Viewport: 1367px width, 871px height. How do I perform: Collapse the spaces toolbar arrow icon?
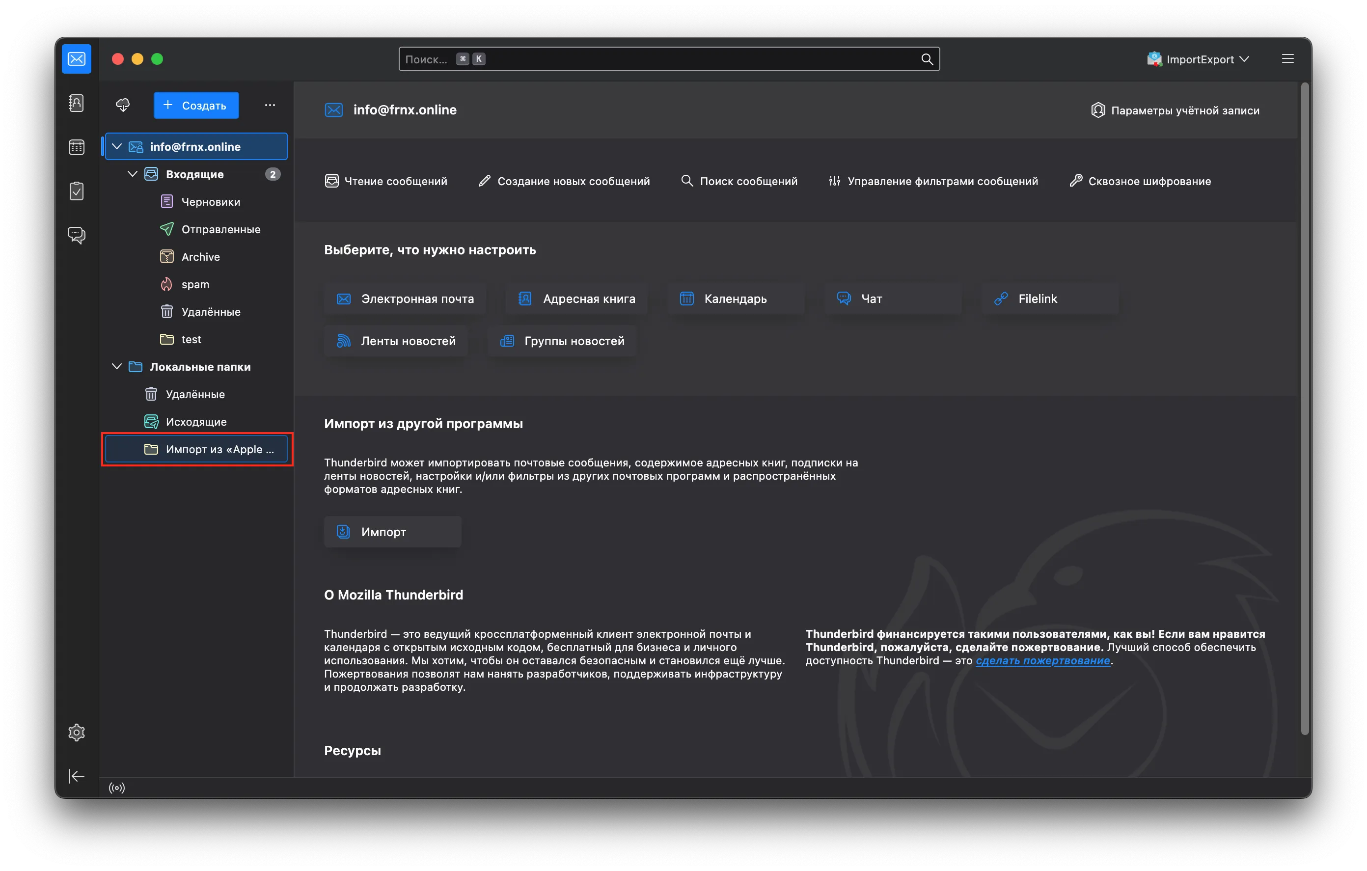(76, 776)
